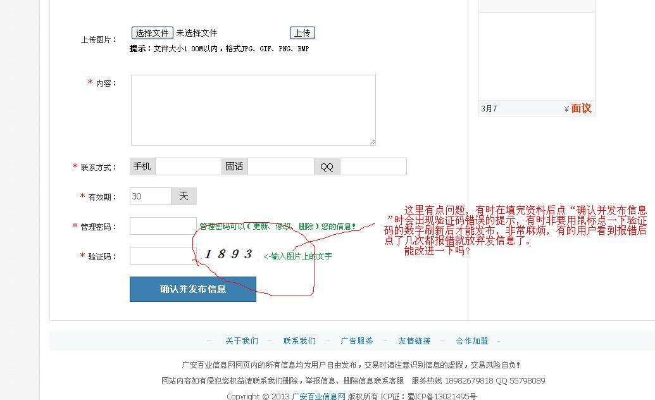Open the 关于我们 footer link
655x400 pixels.
click(242, 341)
